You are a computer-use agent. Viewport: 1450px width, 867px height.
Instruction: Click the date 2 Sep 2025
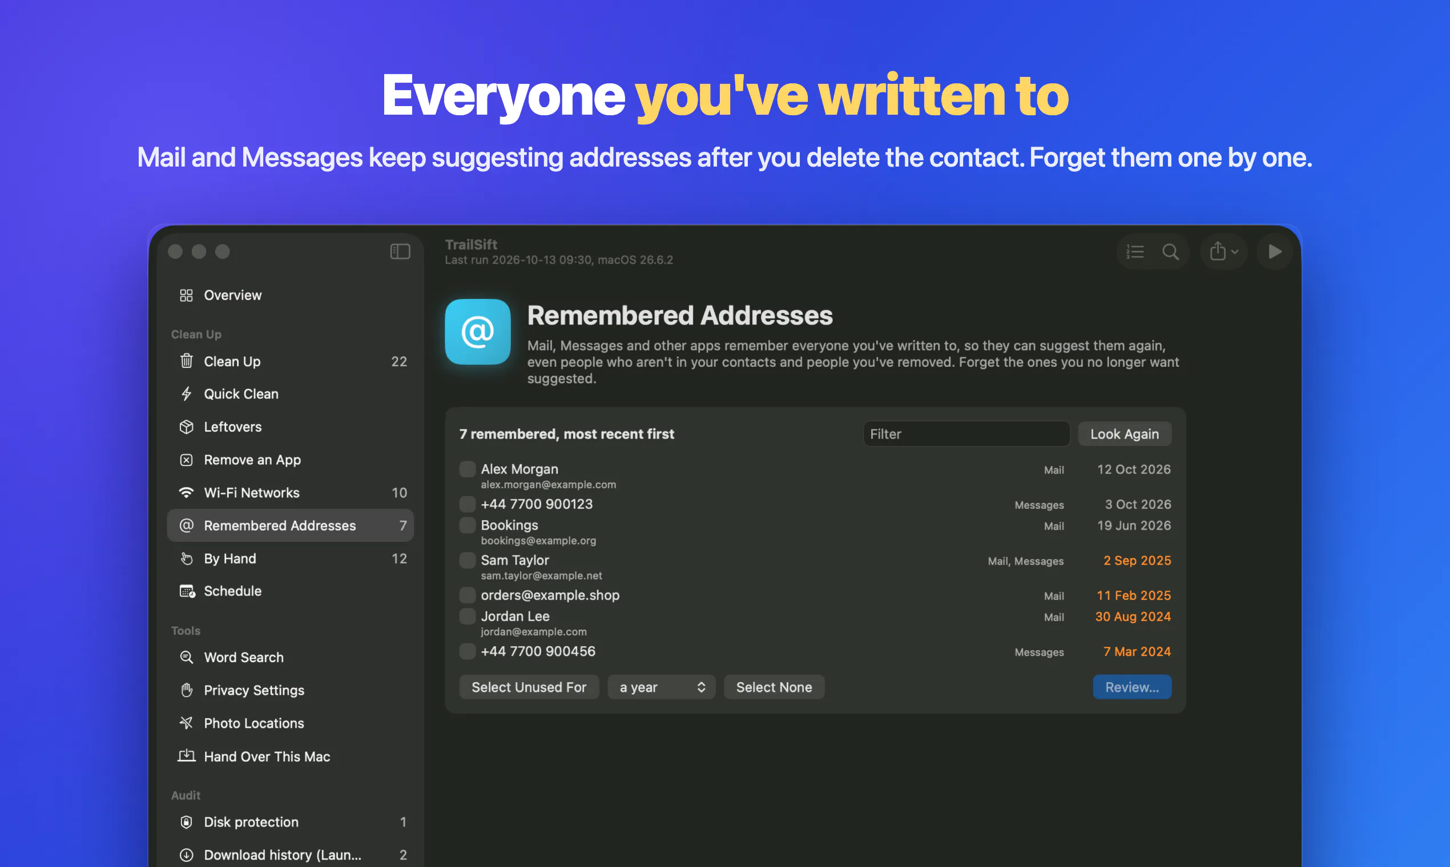(1137, 560)
